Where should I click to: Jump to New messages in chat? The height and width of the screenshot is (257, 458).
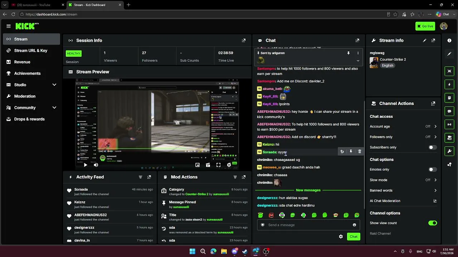coord(308,190)
